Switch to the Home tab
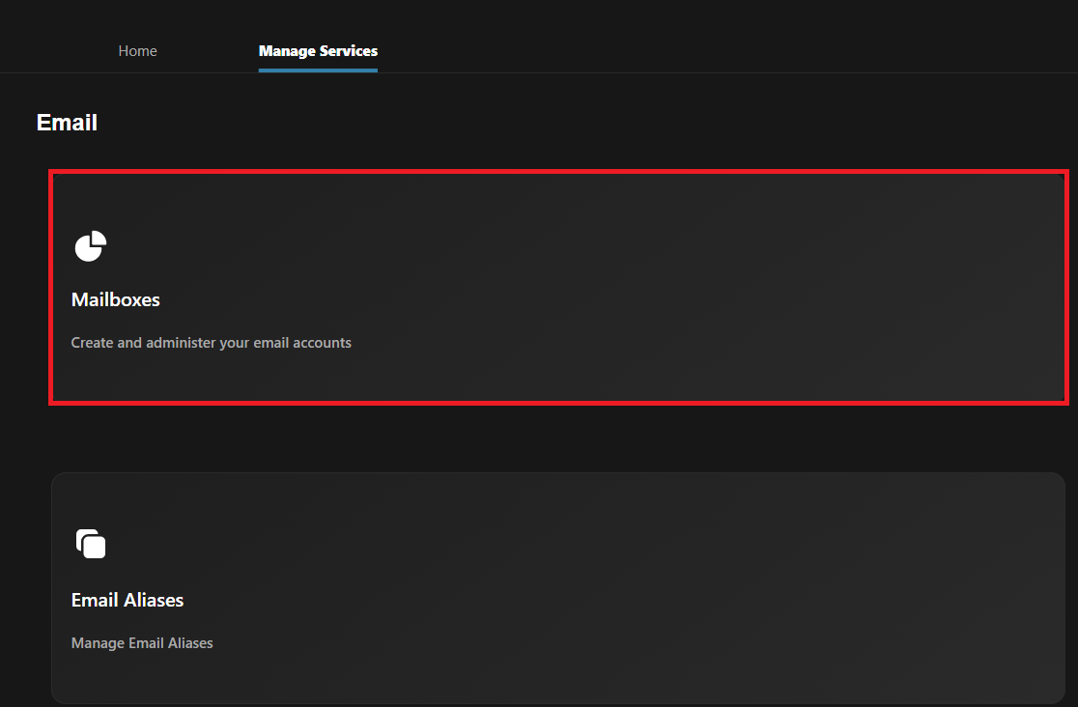1078x707 pixels. (137, 51)
